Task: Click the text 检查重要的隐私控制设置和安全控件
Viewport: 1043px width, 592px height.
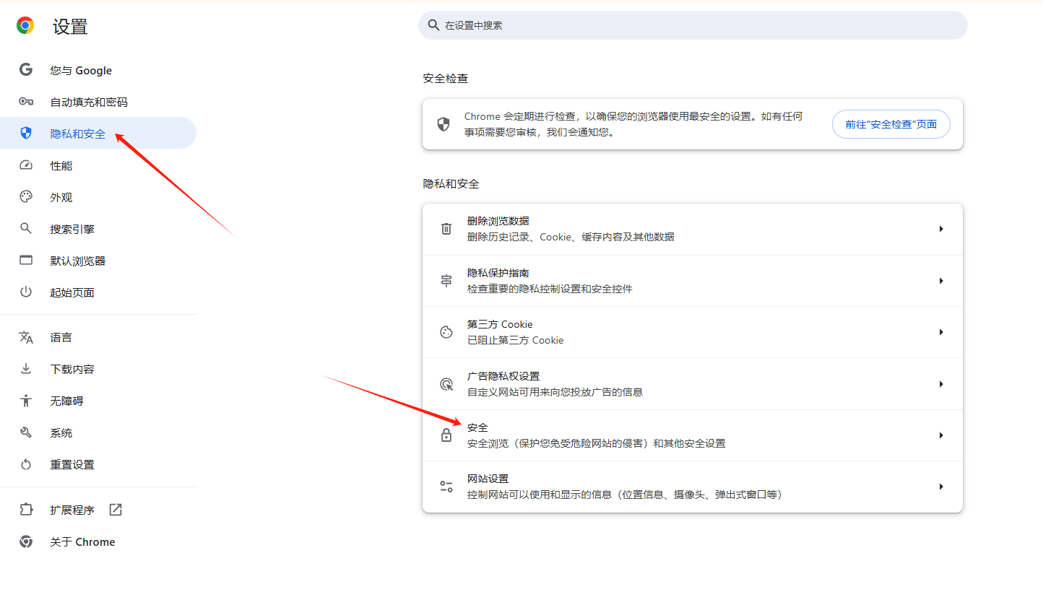Action: pos(550,289)
